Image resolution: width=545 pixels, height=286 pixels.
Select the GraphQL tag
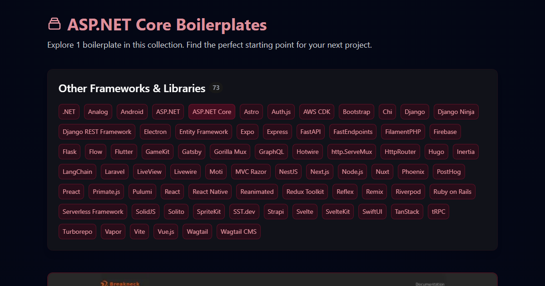(271, 151)
